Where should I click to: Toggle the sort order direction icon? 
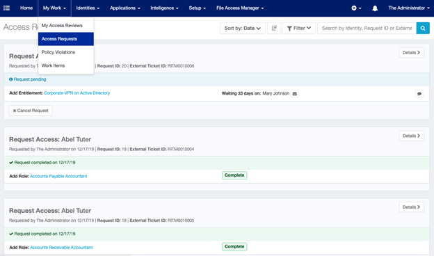point(274,29)
